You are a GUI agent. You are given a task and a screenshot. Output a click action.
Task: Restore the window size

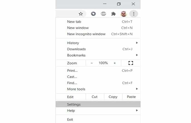click(119, 4)
